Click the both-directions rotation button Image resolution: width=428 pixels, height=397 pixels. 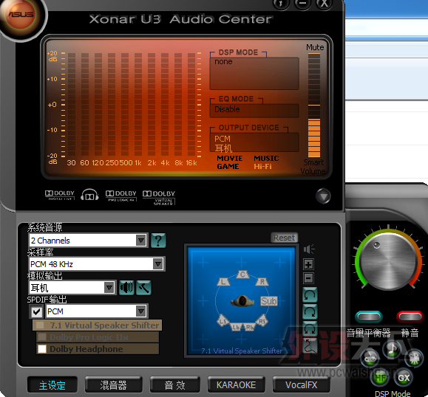310,328
